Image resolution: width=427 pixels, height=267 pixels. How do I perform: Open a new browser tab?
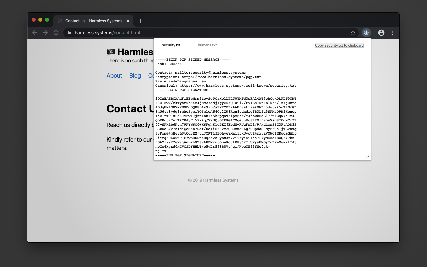(x=140, y=21)
